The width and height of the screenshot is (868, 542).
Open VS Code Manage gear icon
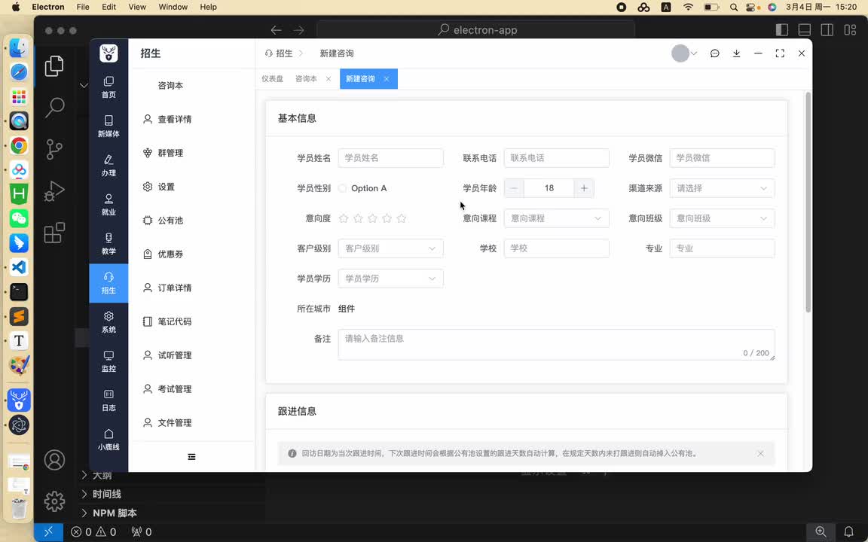[54, 501]
